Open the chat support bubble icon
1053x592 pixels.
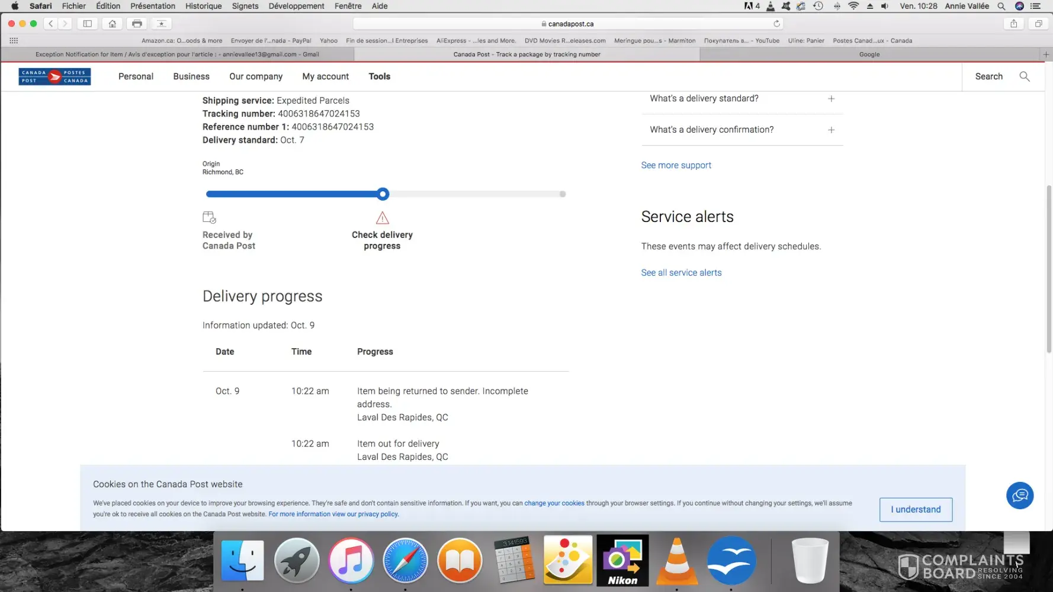pyautogui.click(x=1019, y=496)
